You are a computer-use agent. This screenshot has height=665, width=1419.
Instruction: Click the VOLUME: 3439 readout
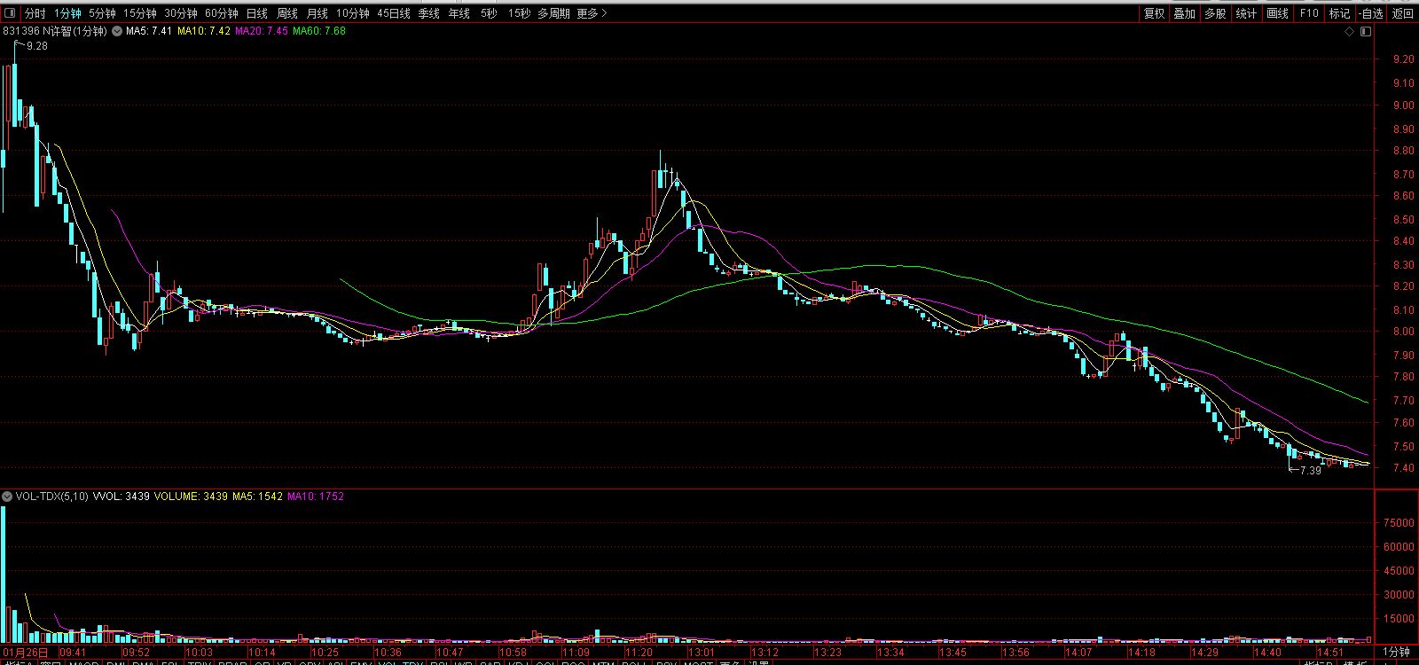point(191,497)
